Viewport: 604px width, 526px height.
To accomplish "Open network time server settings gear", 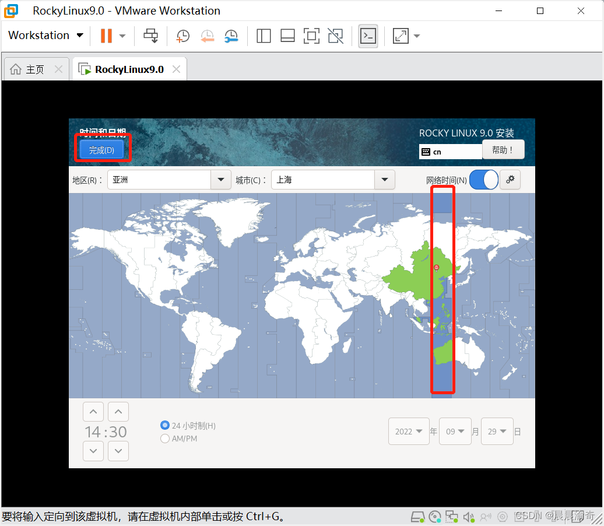I will 510,180.
